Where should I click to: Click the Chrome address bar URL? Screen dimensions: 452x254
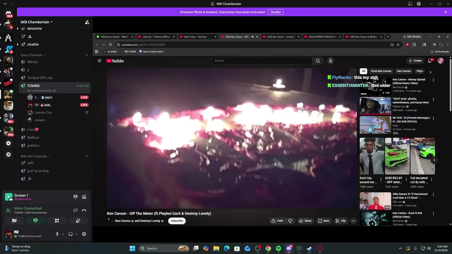(144, 45)
